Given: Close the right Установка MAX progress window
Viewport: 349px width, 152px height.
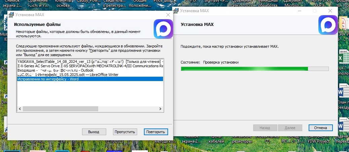Looking at the screenshot, I should coord(331,11).
